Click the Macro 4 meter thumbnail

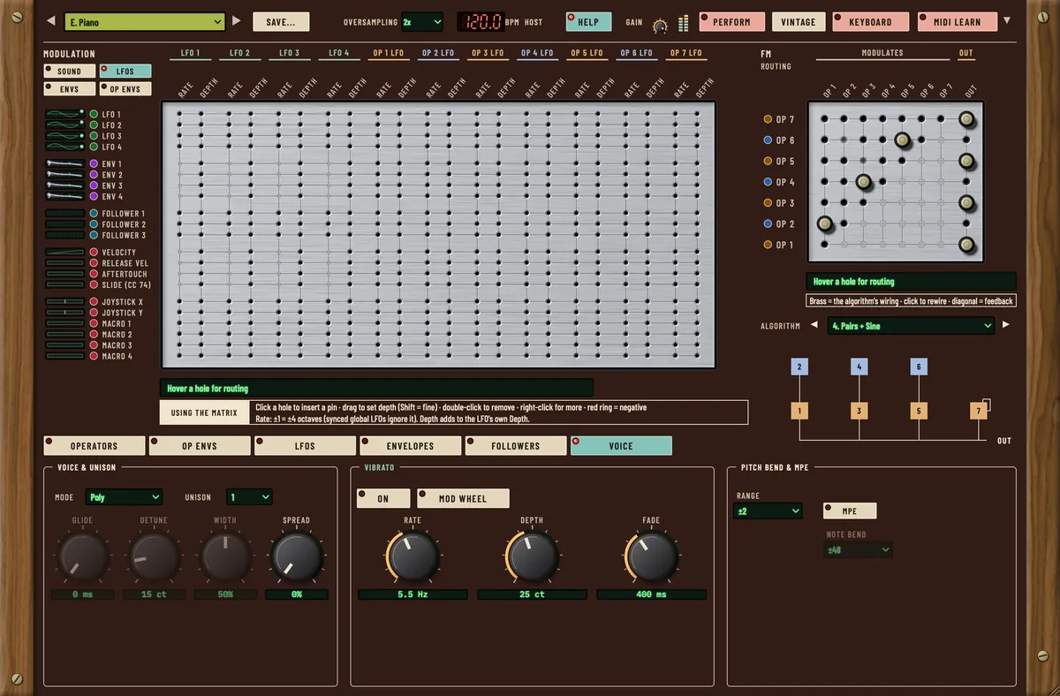[x=65, y=356]
